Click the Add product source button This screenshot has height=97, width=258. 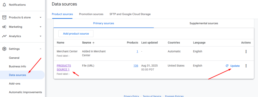point(76,34)
